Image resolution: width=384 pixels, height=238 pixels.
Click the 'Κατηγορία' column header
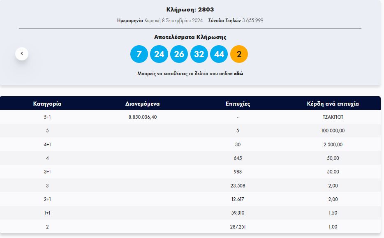tap(47, 104)
